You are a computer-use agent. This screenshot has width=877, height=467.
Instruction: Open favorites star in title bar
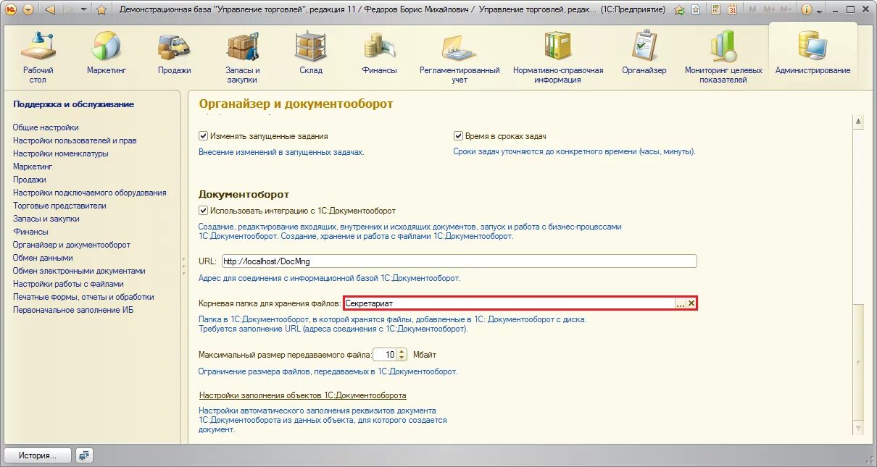(101, 10)
